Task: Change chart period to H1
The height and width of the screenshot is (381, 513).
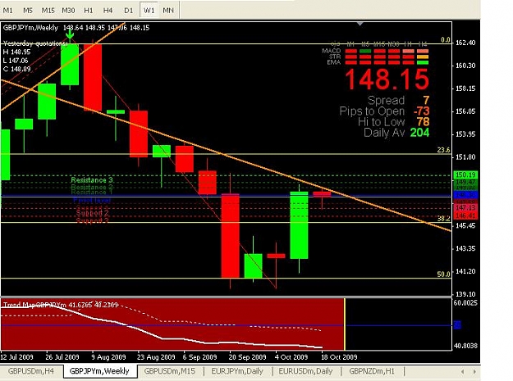Action: pyautogui.click(x=88, y=10)
